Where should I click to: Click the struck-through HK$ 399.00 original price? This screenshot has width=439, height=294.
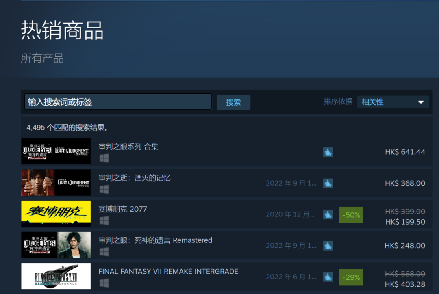pyautogui.click(x=405, y=211)
